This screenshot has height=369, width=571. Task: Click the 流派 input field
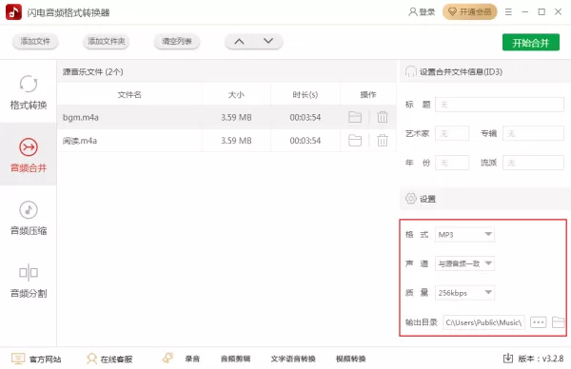pyautogui.click(x=533, y=163)
